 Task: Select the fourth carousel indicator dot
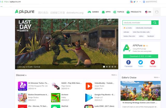112,67
